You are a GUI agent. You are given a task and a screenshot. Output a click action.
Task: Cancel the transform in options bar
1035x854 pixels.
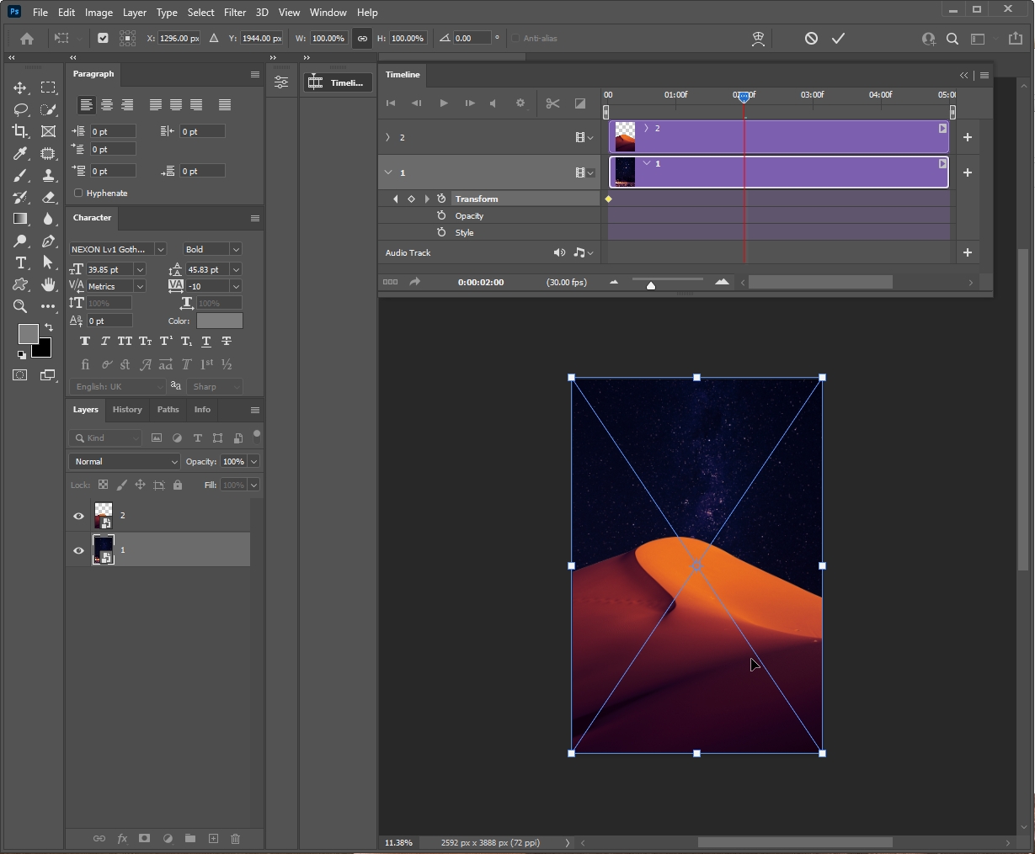coord(811,39)
